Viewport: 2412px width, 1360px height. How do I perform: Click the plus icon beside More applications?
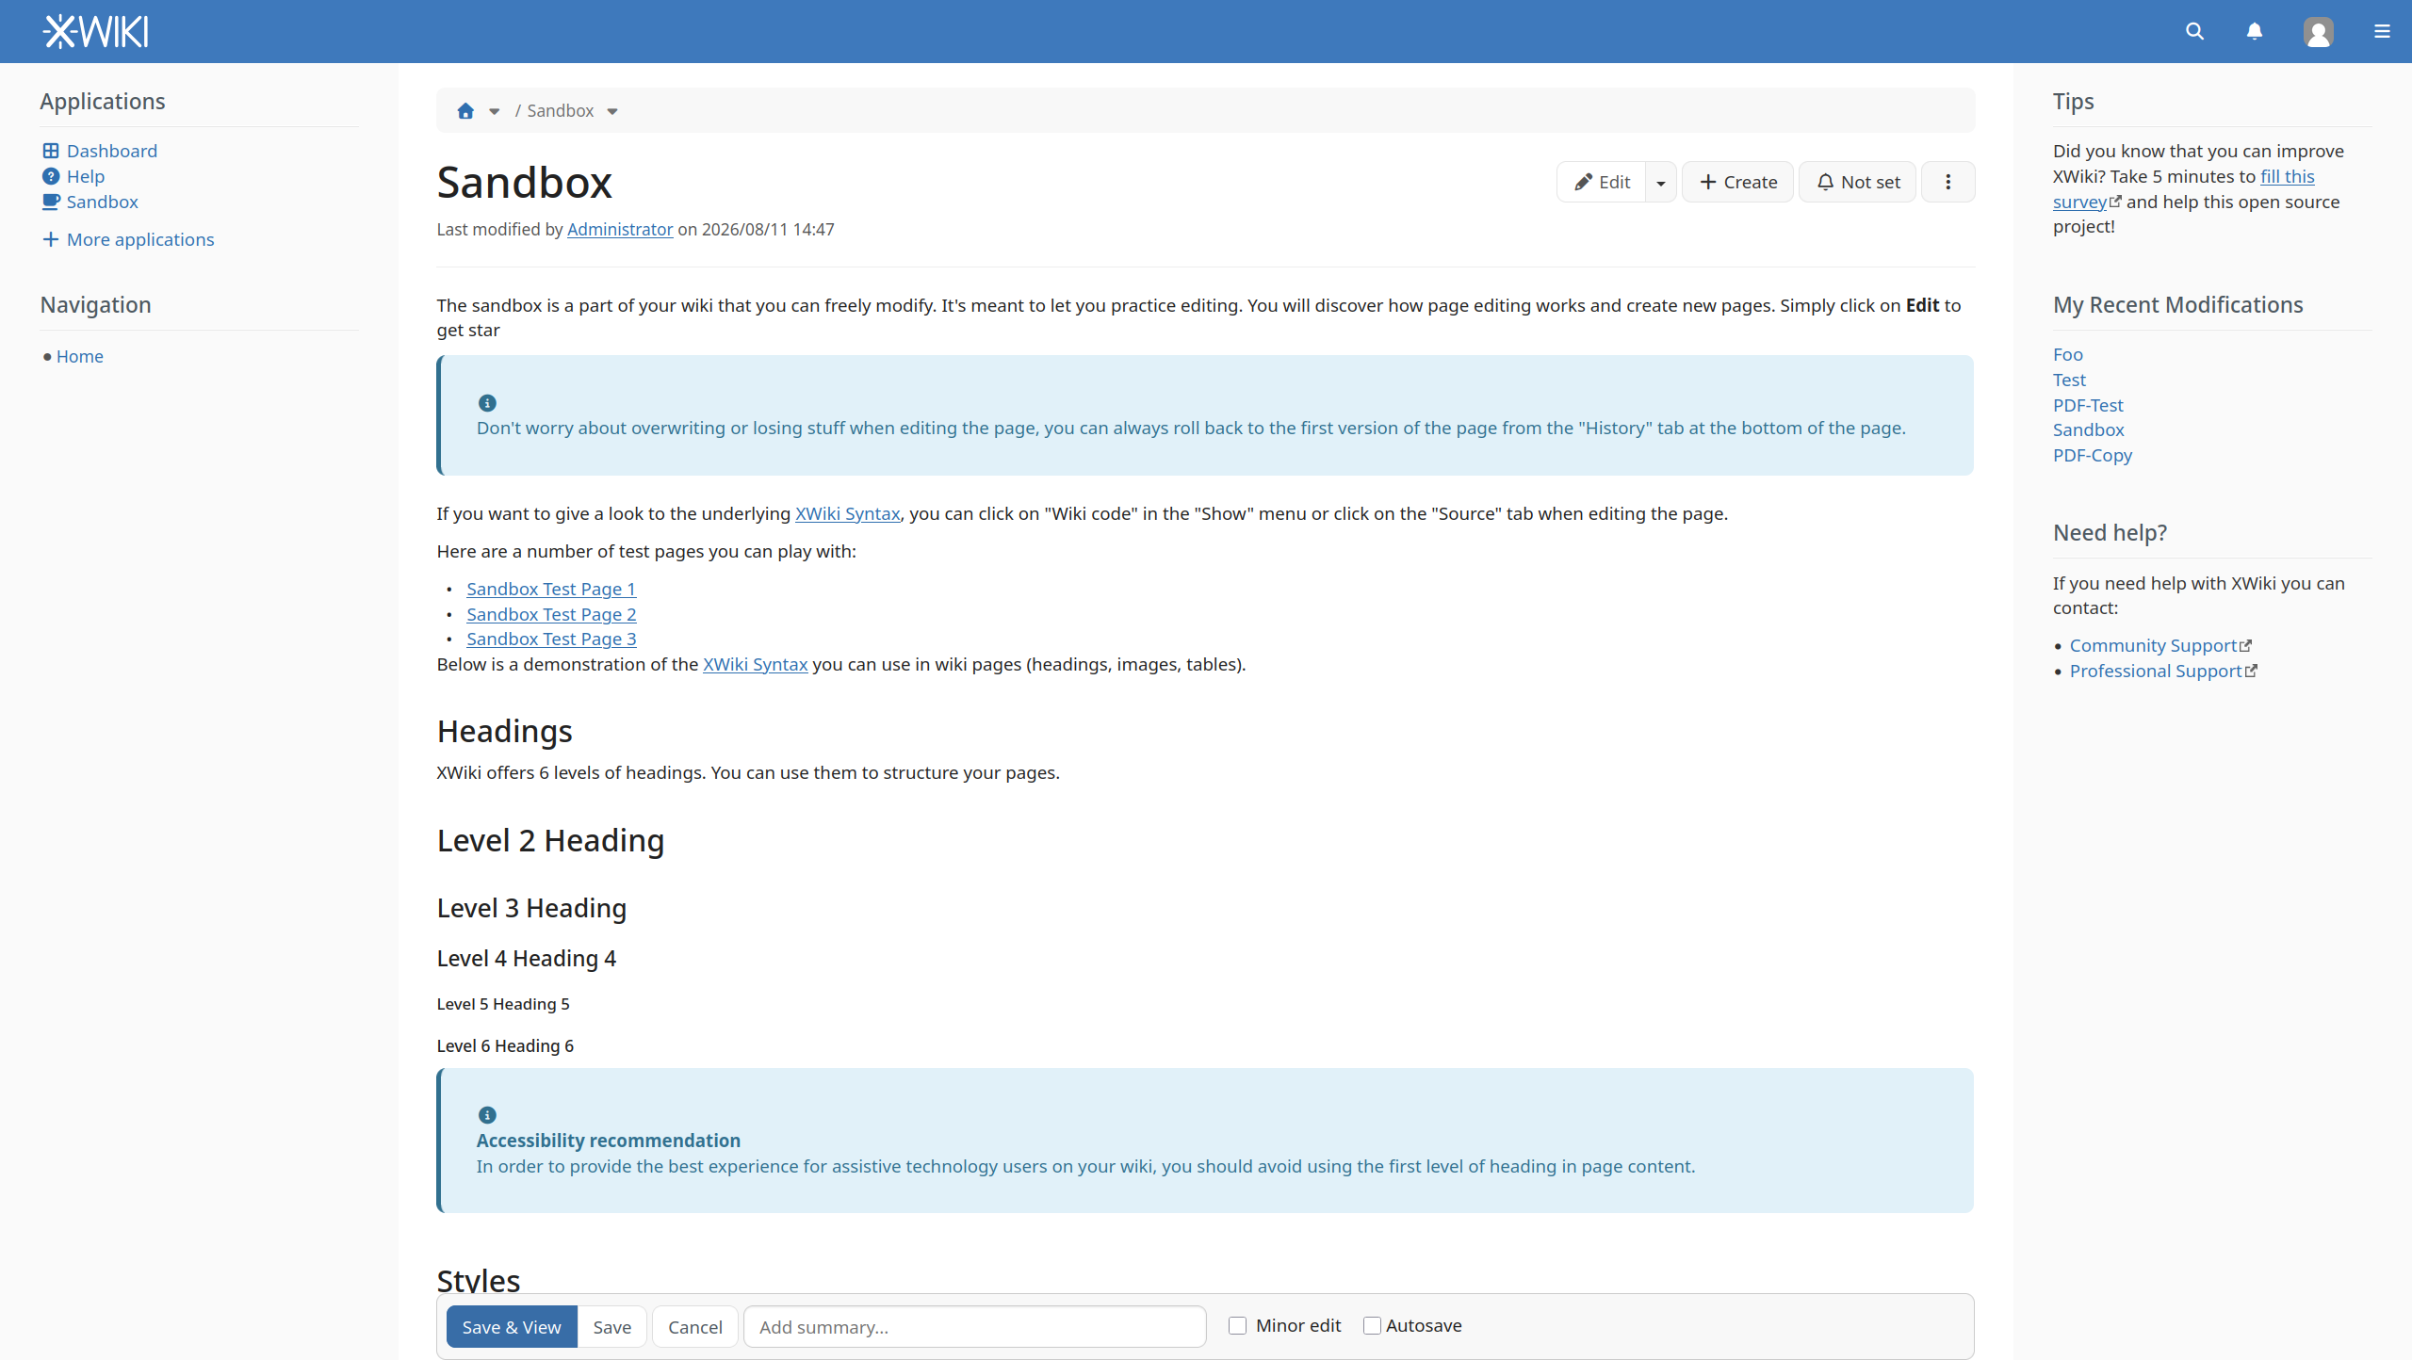tap(51, 239)
